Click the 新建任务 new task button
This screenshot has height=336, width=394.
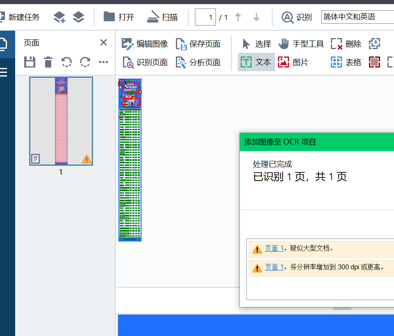pos(20,17)
